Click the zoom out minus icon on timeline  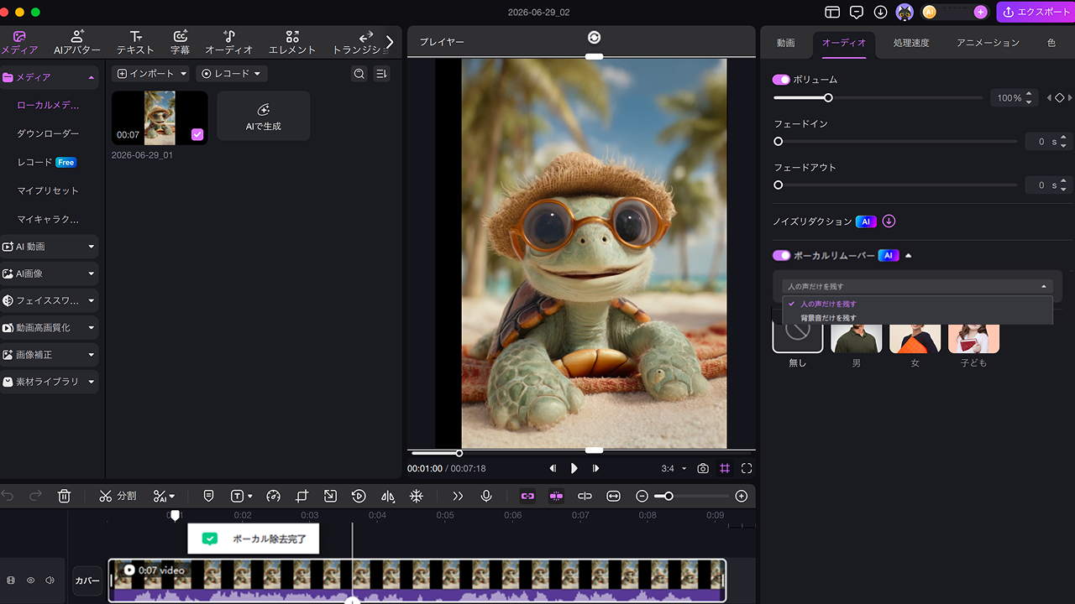(x=642, y=496)
